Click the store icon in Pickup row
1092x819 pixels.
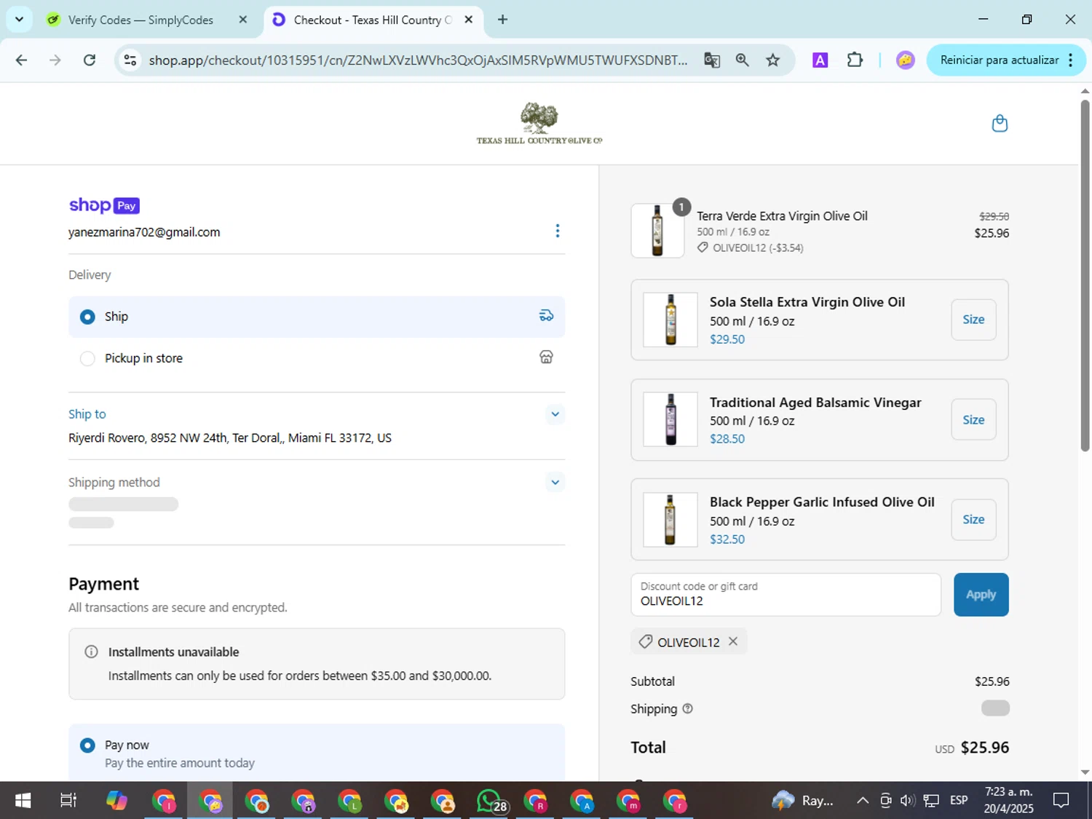point(546,357)
